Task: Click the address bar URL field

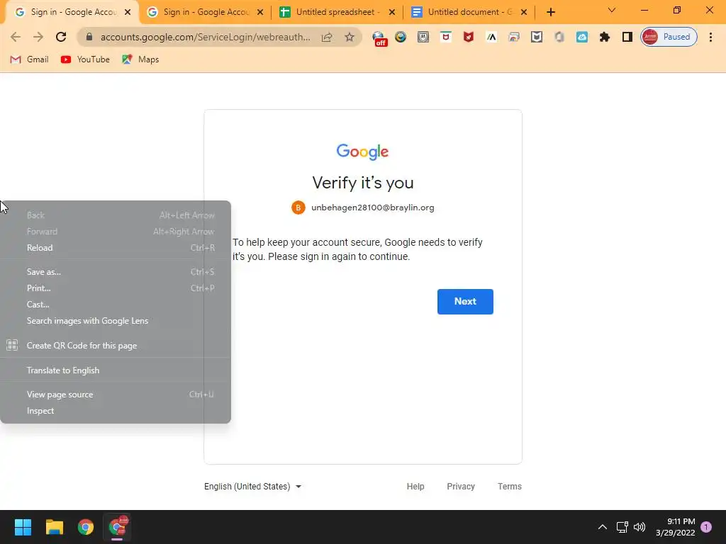Action: pos(205,37)
